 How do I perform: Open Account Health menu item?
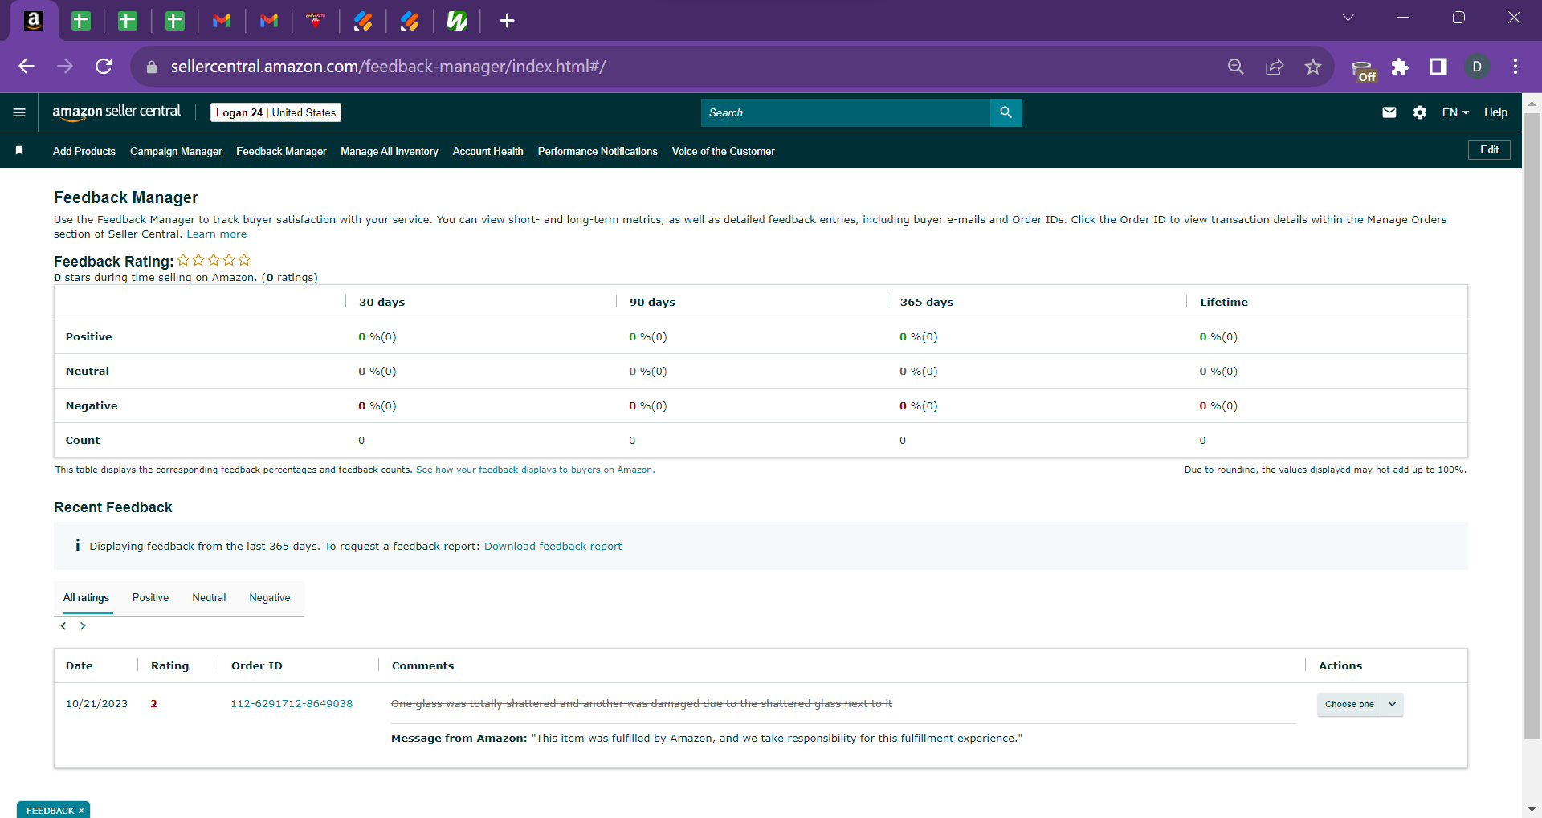(x=487, y=151)
